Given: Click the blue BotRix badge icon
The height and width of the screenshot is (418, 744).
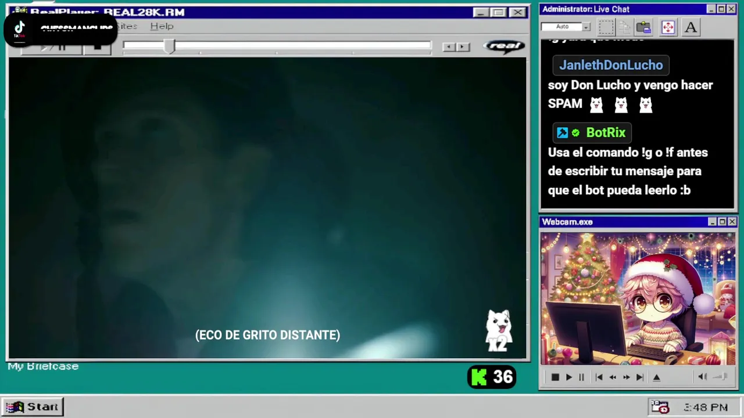Looking at the screenshot, I should coord(562,133).
